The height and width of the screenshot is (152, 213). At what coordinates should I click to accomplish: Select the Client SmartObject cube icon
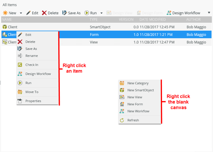pos(5,27)
